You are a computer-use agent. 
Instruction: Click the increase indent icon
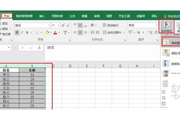click(x=97, y=32)
